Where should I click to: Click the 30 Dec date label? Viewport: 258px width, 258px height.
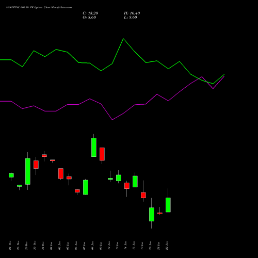point(35,246)
